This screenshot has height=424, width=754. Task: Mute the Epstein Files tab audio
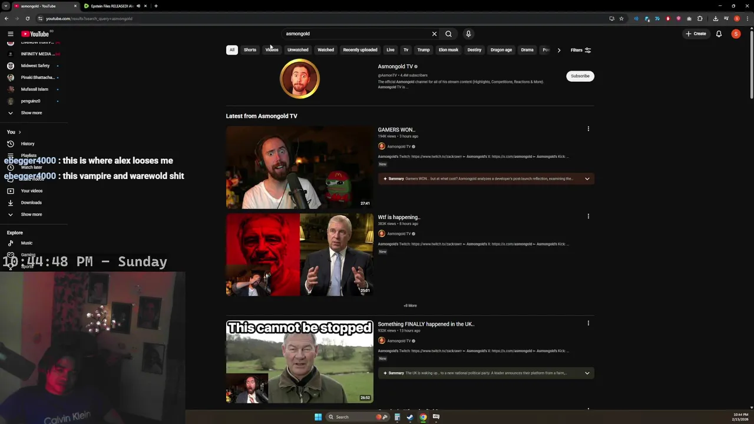138,6
